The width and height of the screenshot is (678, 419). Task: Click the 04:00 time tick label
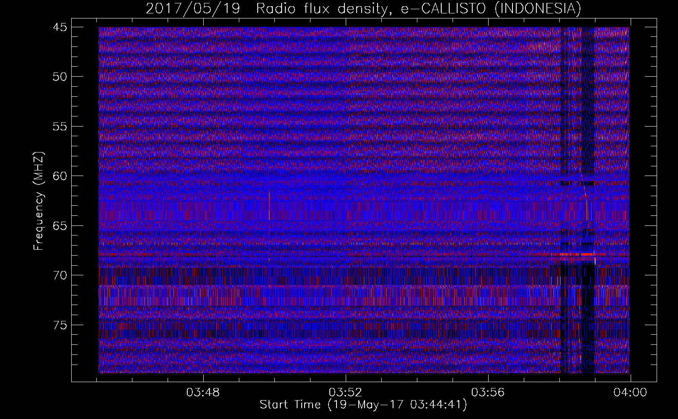point(630,393)
